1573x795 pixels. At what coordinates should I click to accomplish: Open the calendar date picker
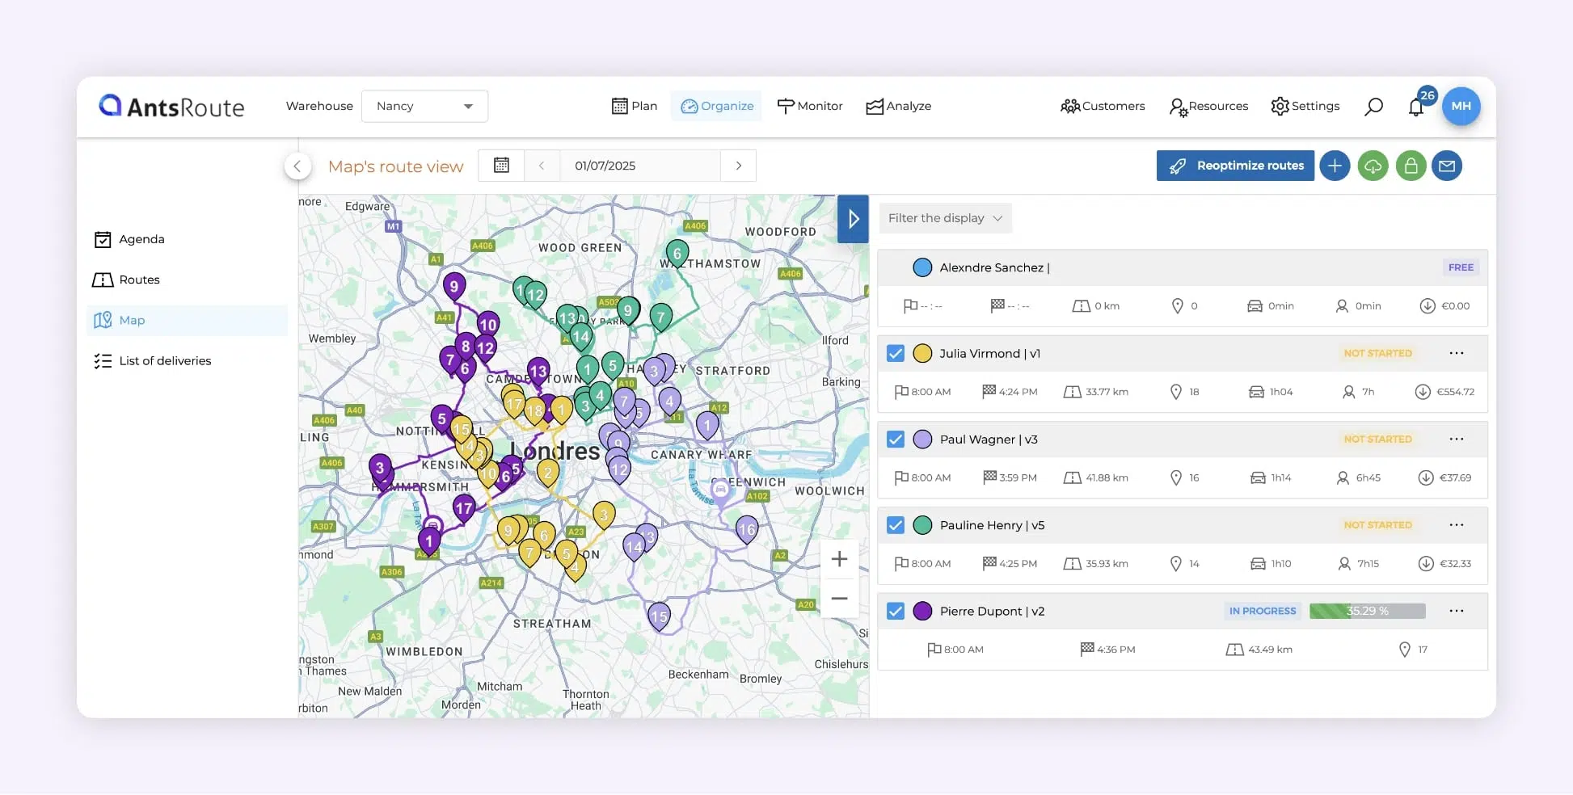click(501, 165)
